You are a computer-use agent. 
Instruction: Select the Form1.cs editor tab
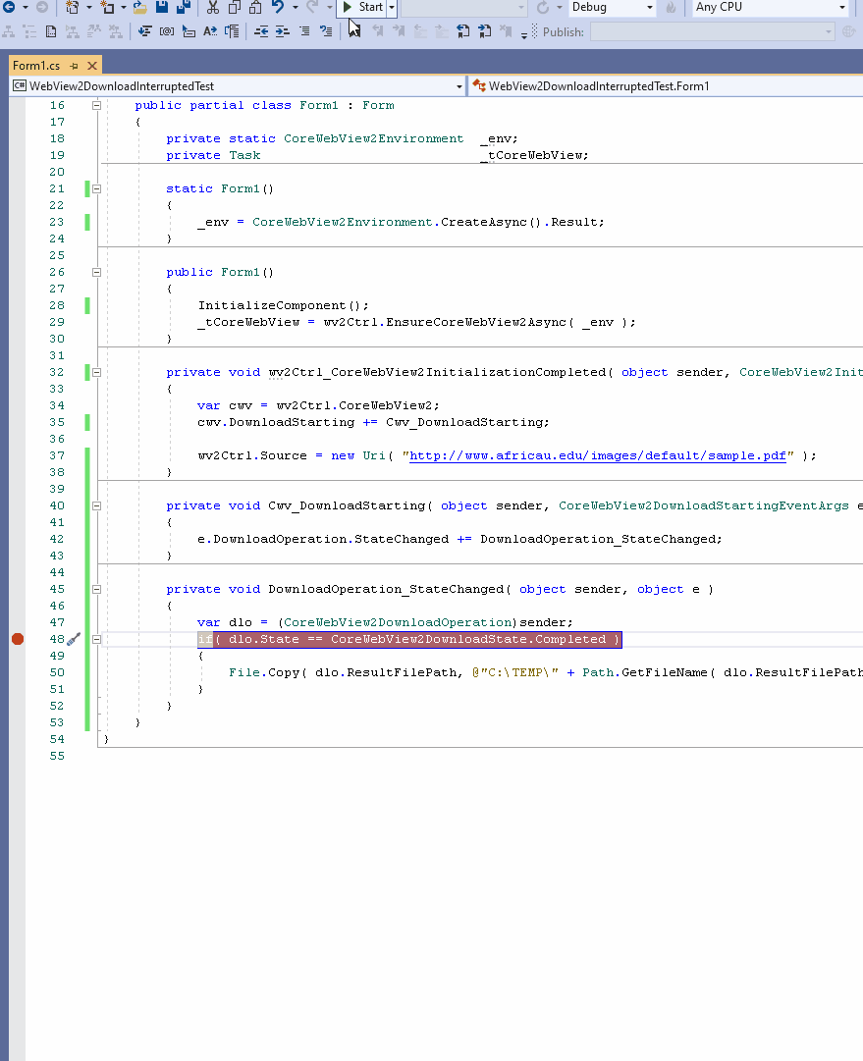tap(36, 66)
